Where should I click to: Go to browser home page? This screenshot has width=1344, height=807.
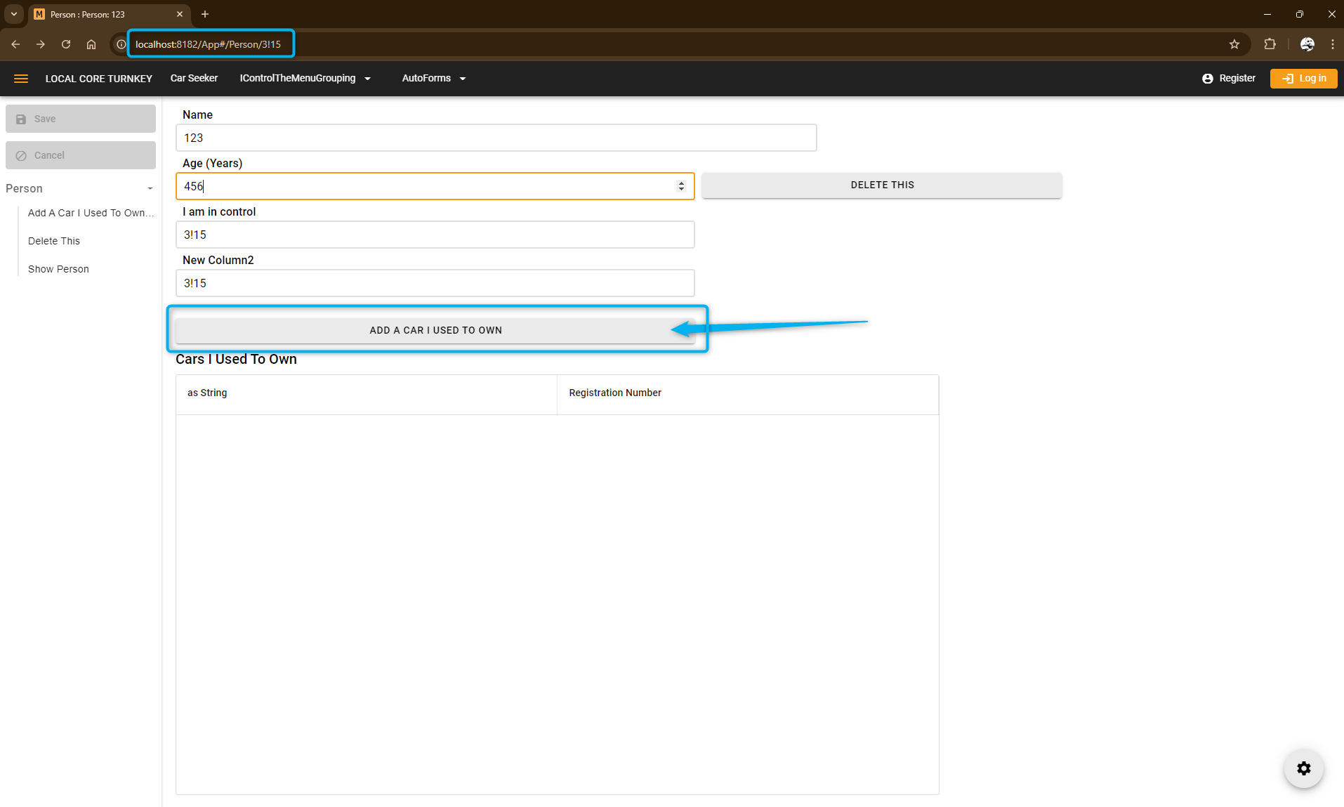coord(91,44)
